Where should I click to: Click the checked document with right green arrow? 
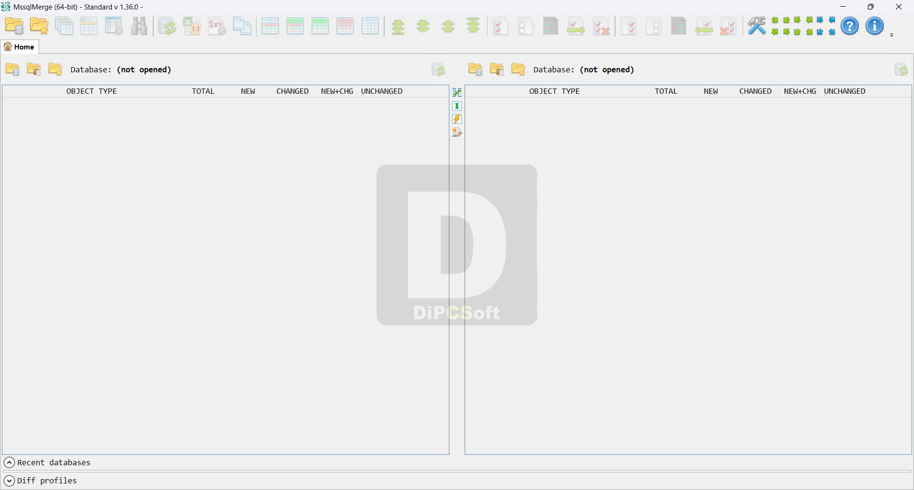click(x=576, y=26)
